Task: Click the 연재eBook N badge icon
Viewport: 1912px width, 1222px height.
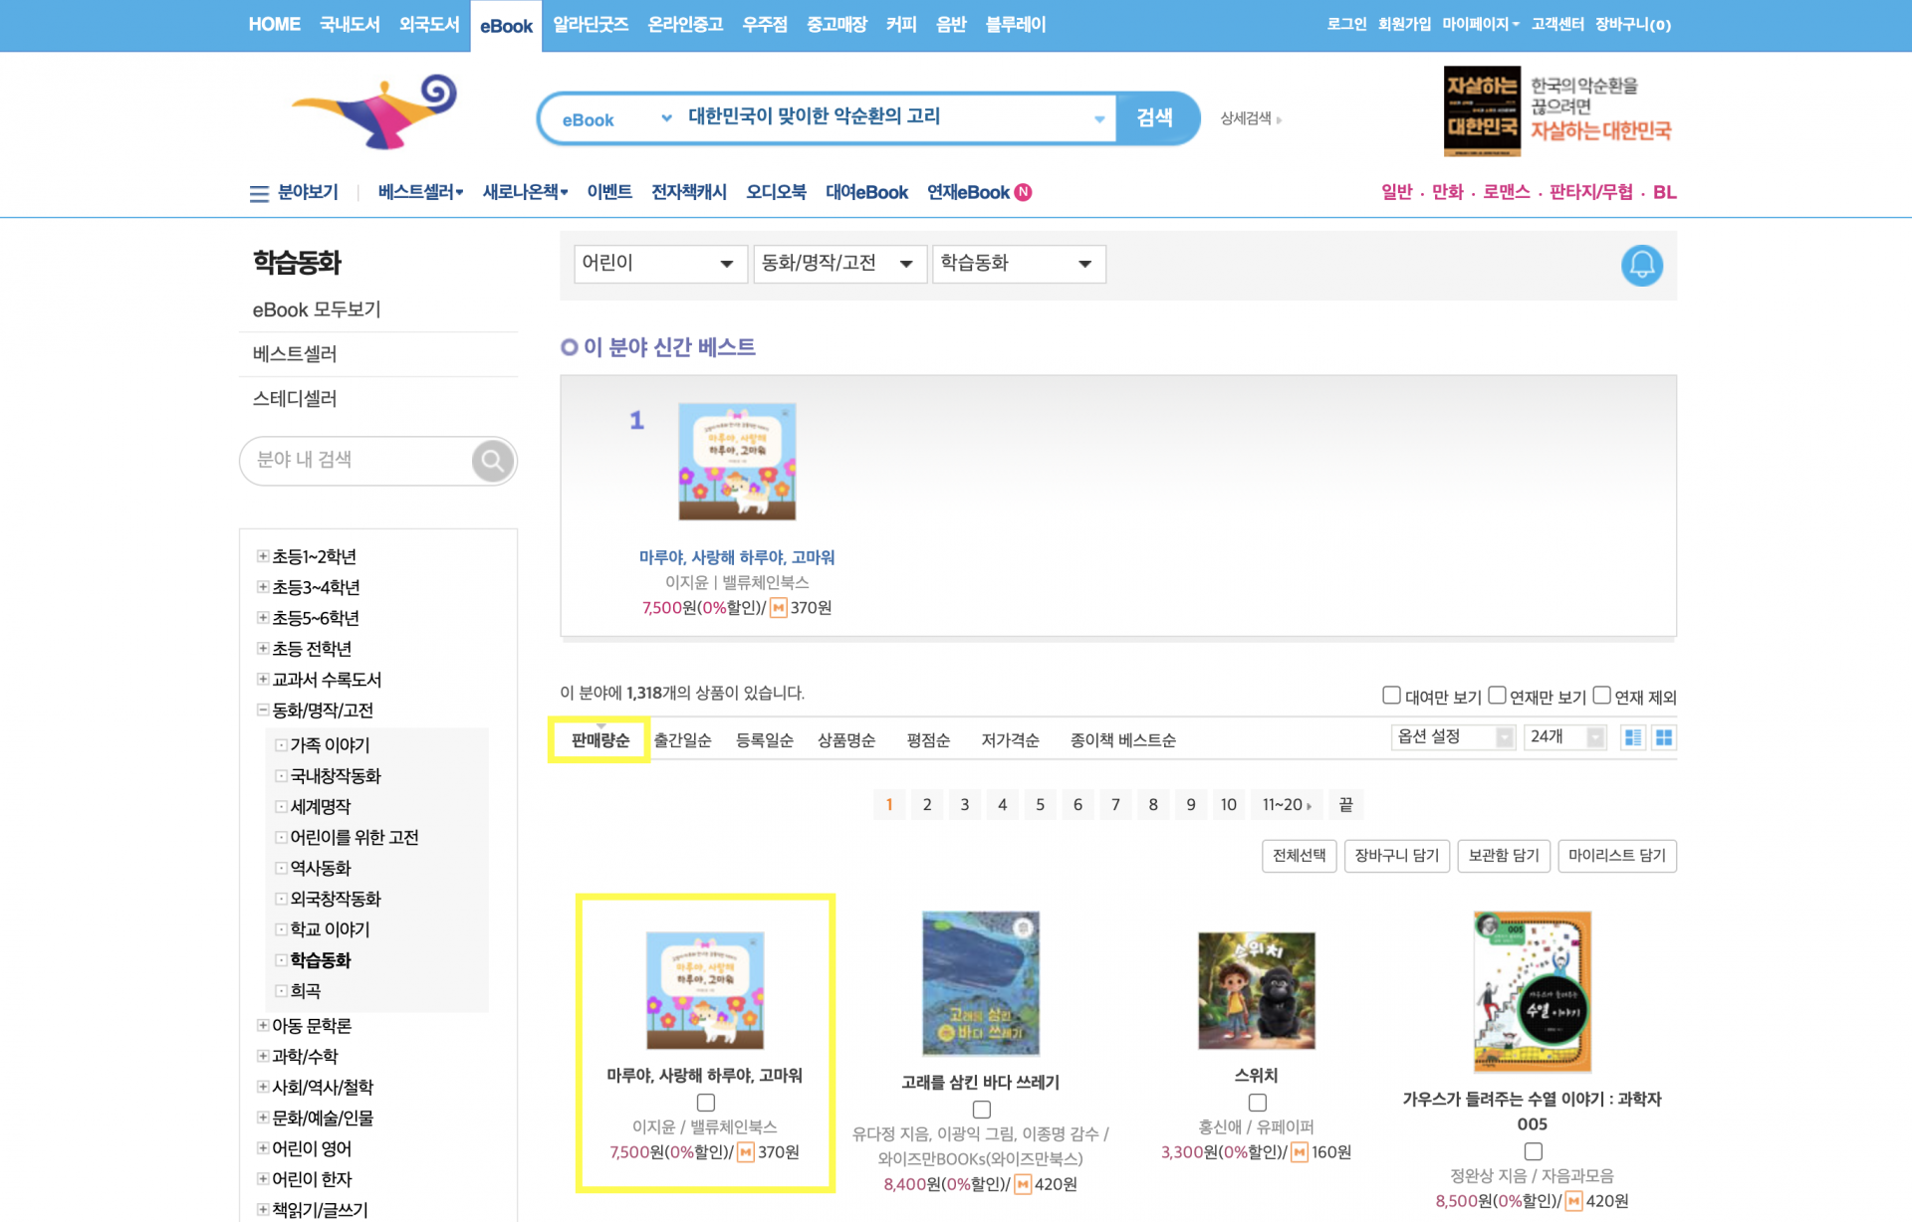Action: (1023, 192)
